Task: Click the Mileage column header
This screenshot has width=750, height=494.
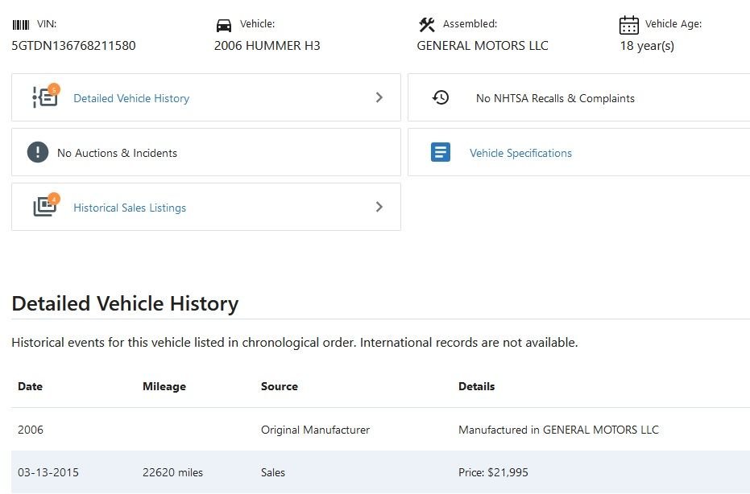Action: (164, 386)
